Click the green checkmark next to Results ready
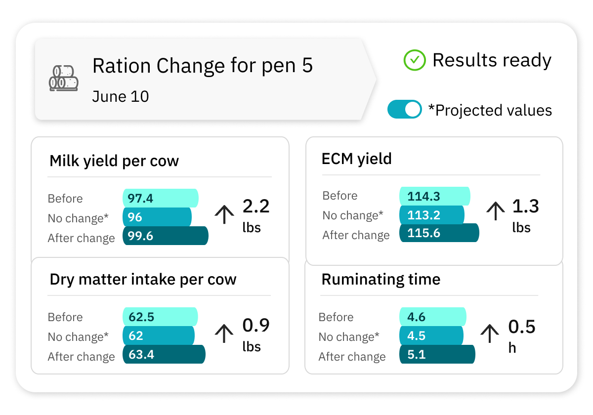593x415 pixels. coord(414,60)
